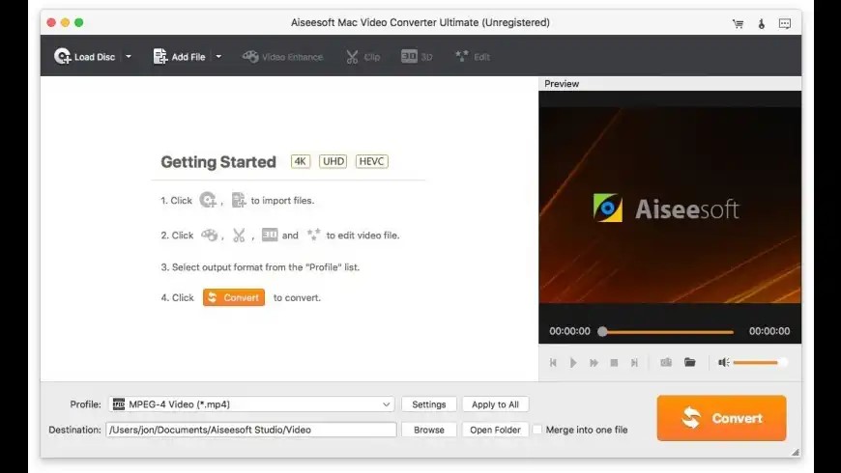Open the Edit effects tool

coord(473,56)
